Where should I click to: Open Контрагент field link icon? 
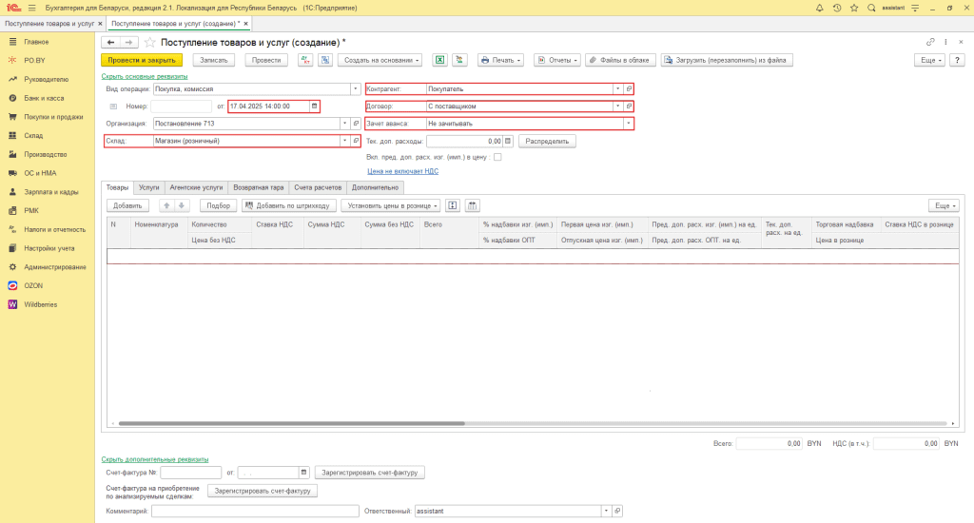pos(629,88)
